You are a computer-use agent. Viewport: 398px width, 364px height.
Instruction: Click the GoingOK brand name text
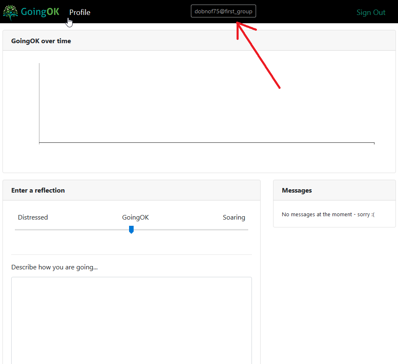coord(40,12)
